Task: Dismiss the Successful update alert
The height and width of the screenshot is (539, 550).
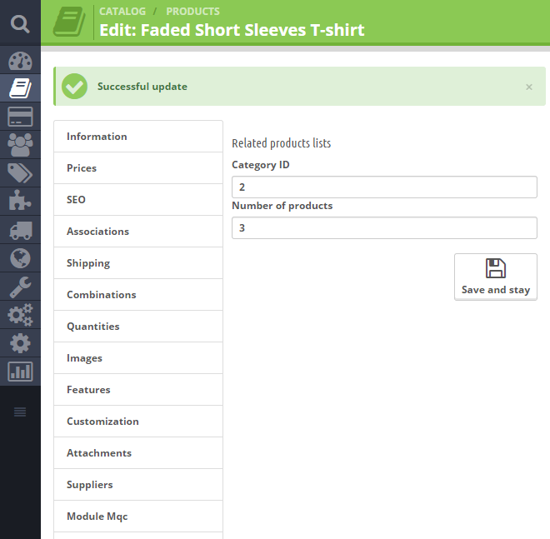Action: [528, 87]
